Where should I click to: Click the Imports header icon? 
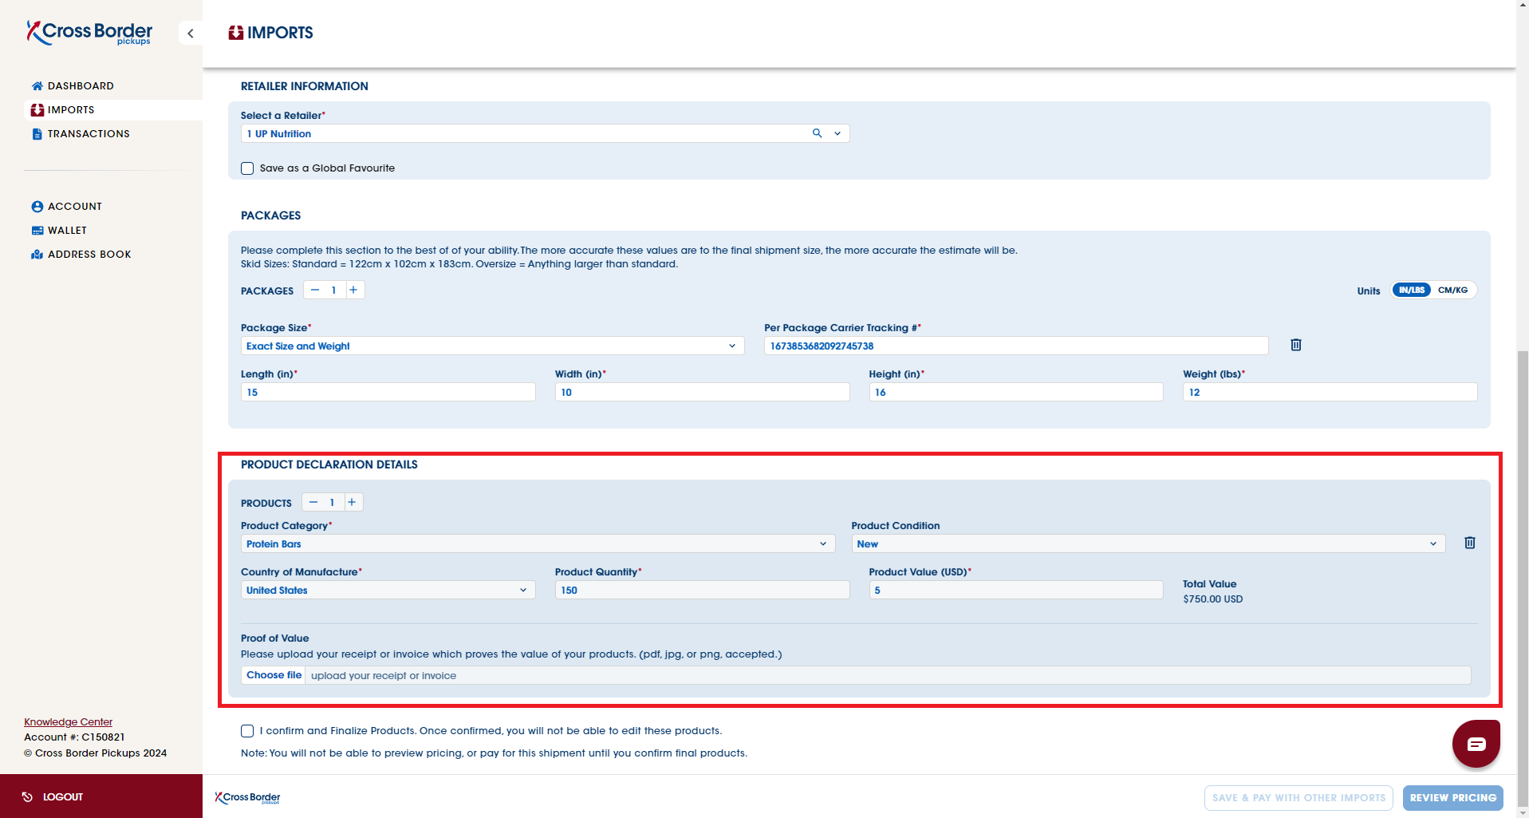click(x=235, y=33)
